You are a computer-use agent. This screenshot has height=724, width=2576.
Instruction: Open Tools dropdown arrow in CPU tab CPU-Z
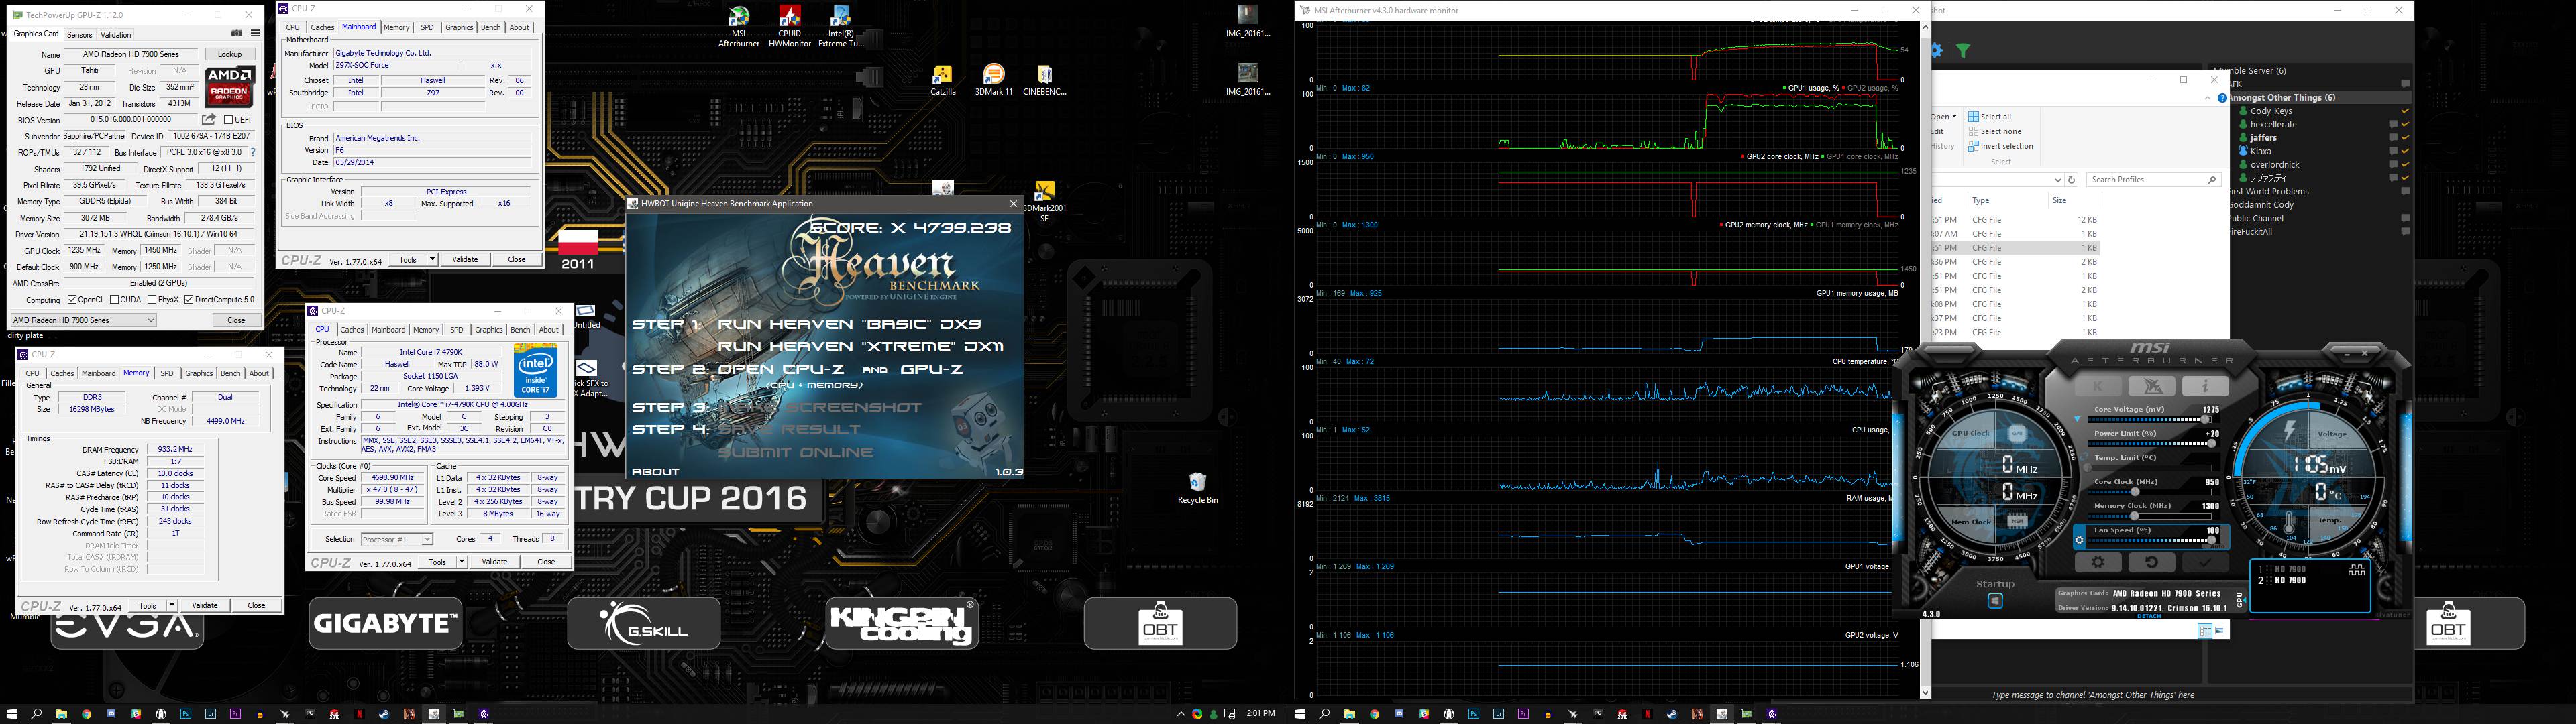point(462,562)
